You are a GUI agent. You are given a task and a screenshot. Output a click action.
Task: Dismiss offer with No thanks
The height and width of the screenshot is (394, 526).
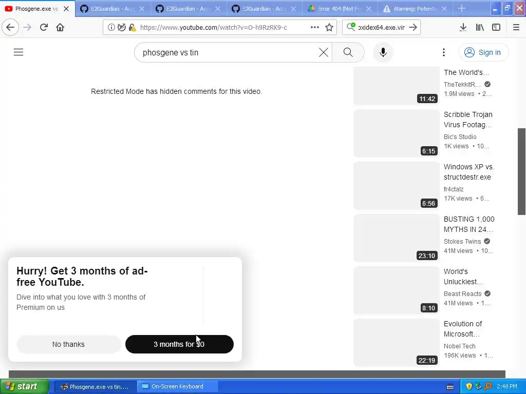[x=68, y=344]
